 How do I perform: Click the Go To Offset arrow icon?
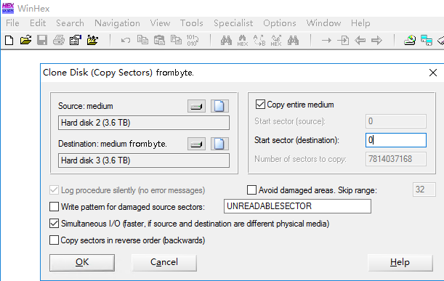point(326,41)
